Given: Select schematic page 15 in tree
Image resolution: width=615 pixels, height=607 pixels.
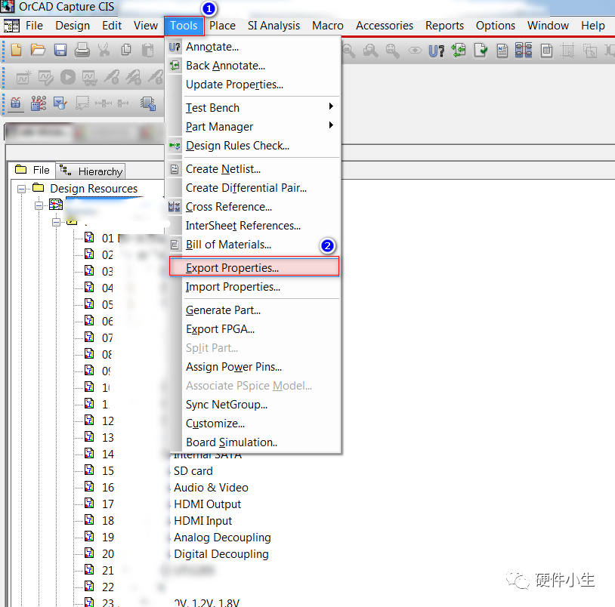Looking at the screenshot, I should (108, 470).
